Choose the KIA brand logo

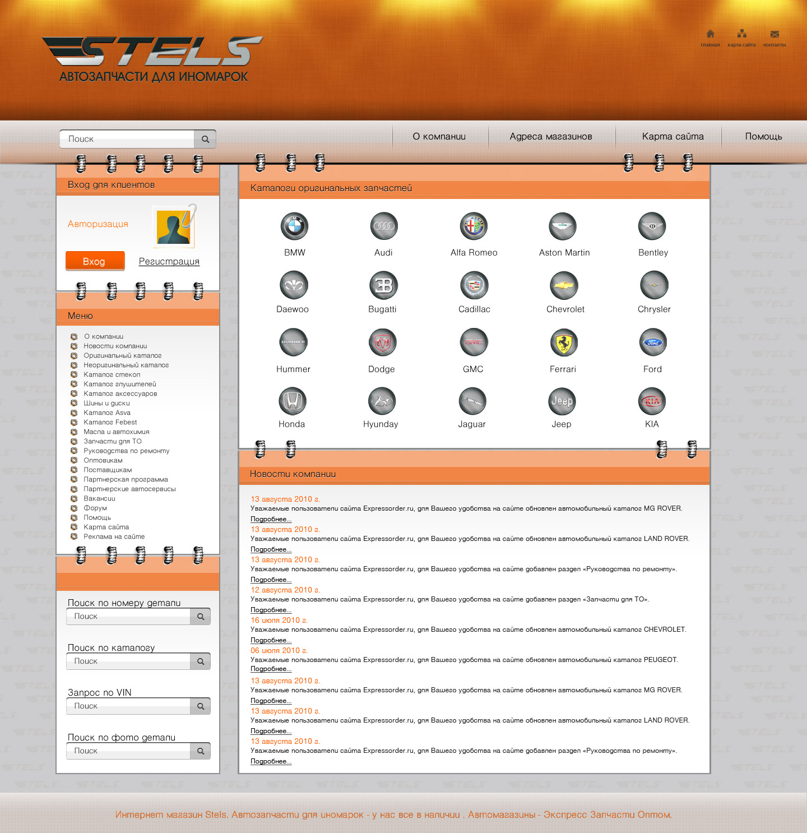pyautogui.click(x=652, y=401)
